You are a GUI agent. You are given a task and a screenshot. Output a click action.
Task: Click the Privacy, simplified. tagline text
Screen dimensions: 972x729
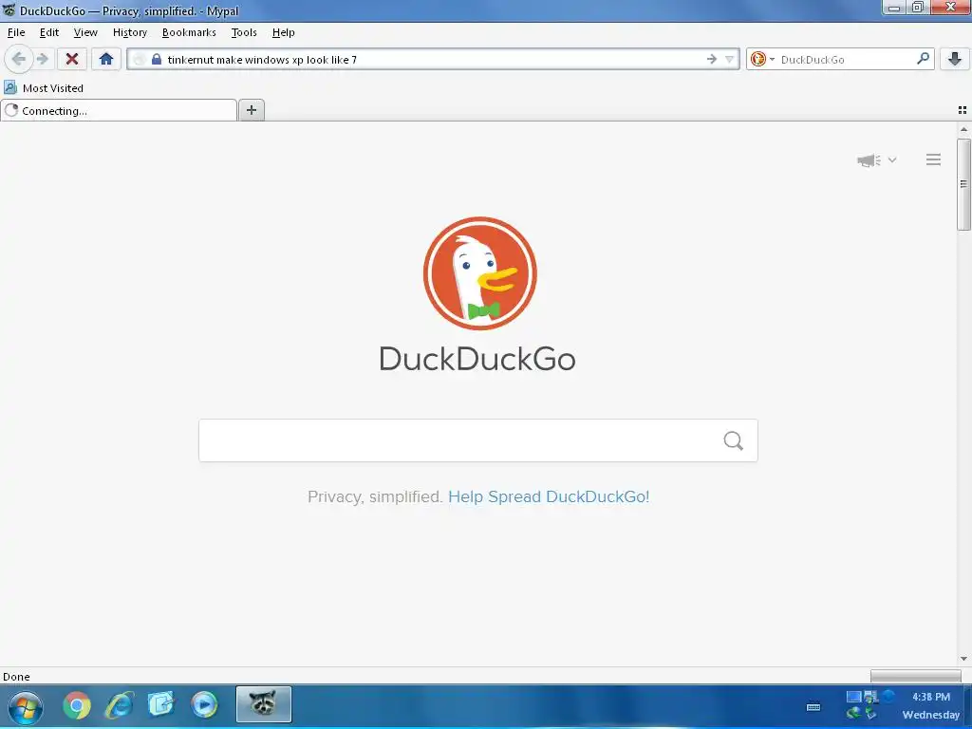[375, 497]
